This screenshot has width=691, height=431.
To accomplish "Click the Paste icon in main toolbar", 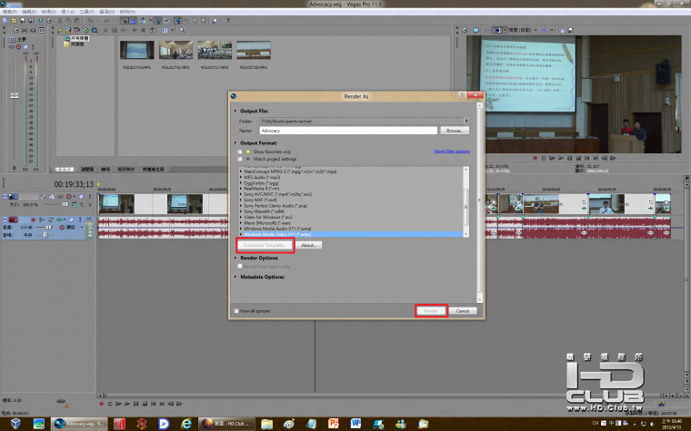I will click(77, 20).
